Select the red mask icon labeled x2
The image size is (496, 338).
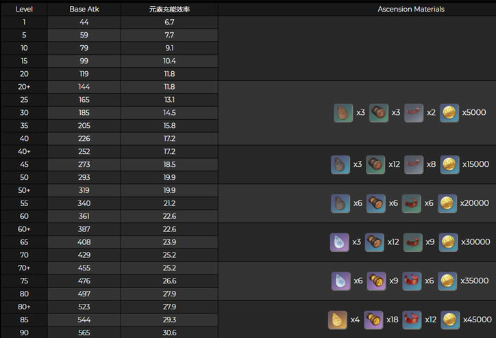[x=414, y=113]
